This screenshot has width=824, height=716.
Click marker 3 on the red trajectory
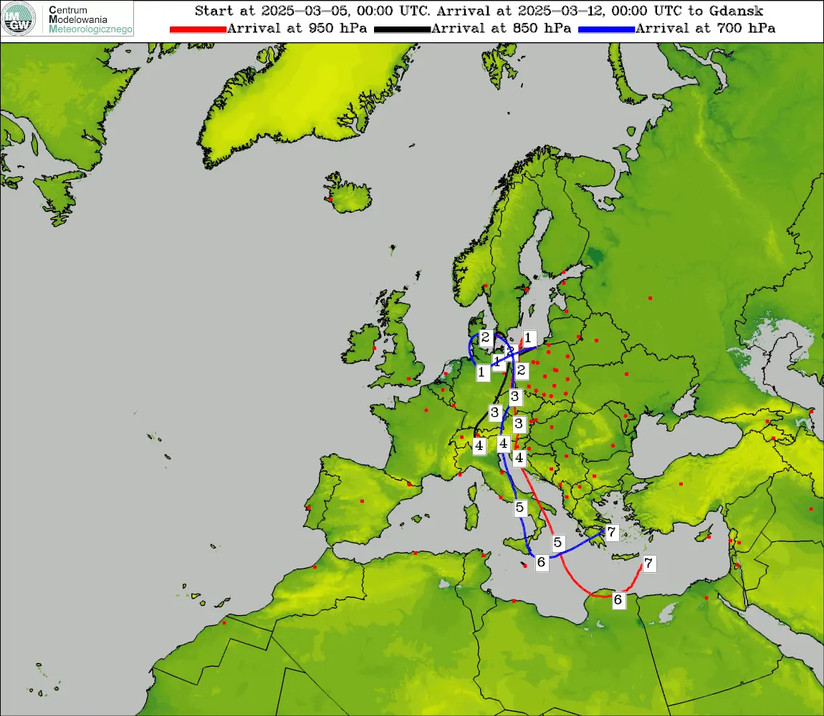(519, 424)
